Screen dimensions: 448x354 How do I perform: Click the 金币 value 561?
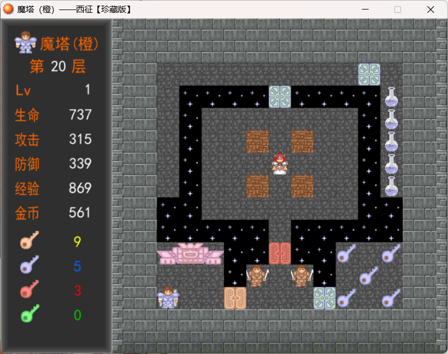[x=80, y=213]
